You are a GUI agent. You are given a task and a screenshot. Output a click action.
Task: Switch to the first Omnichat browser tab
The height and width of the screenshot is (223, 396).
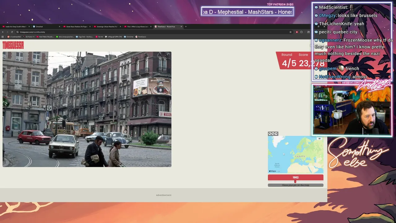[46, 27]
